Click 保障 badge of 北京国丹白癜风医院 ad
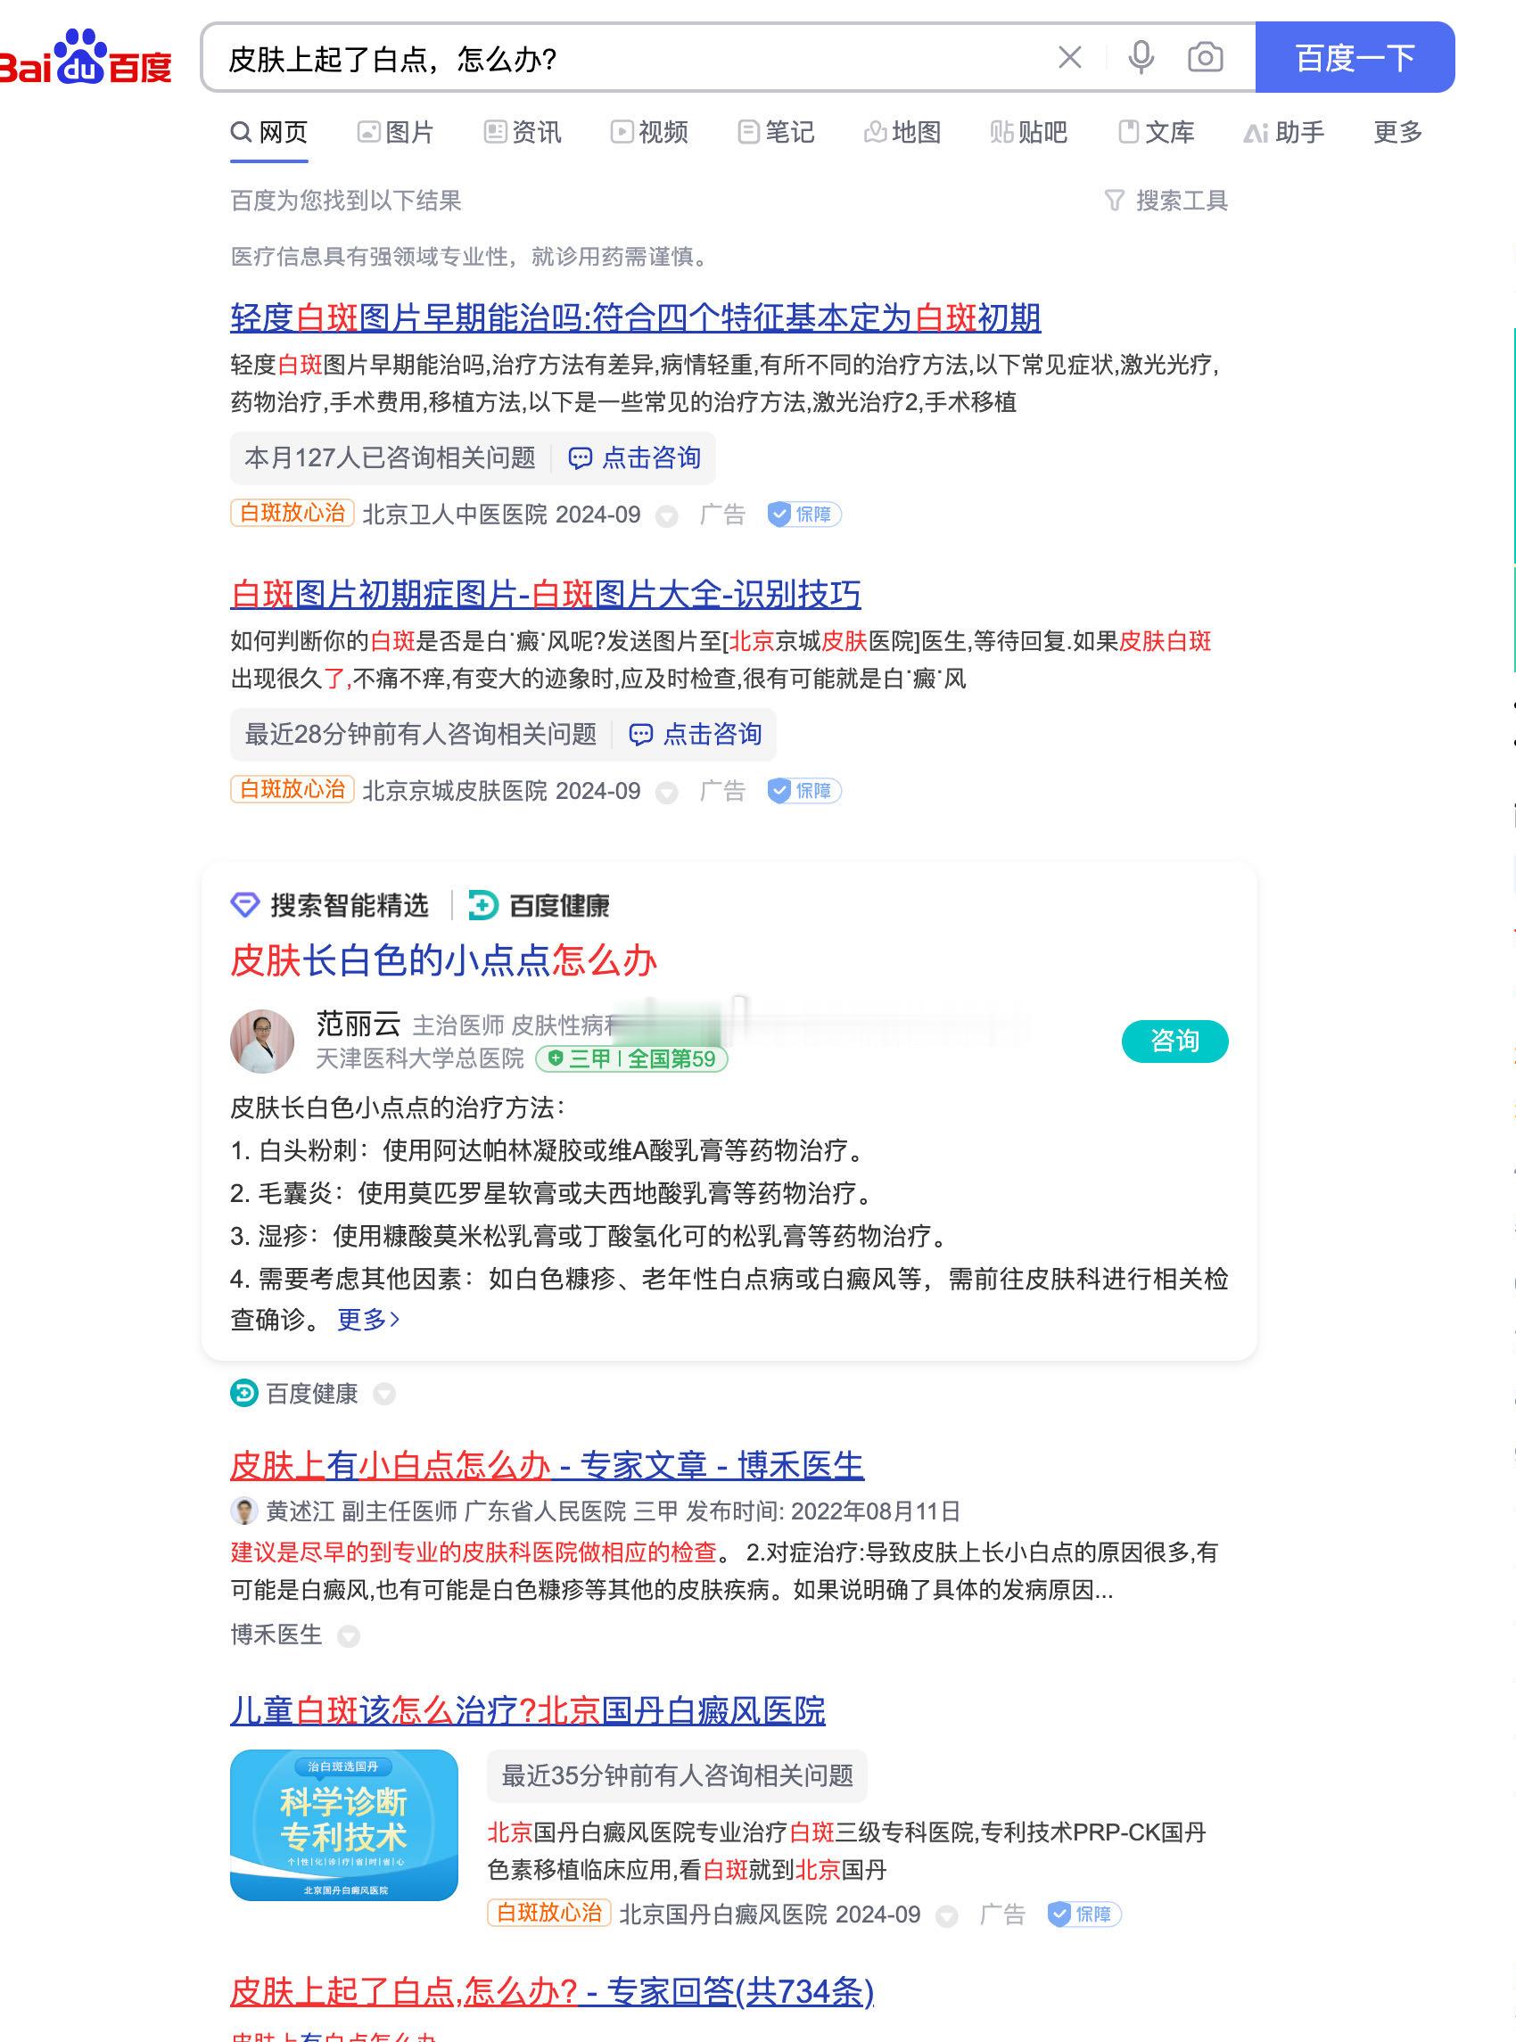 pos(1084,1914)
